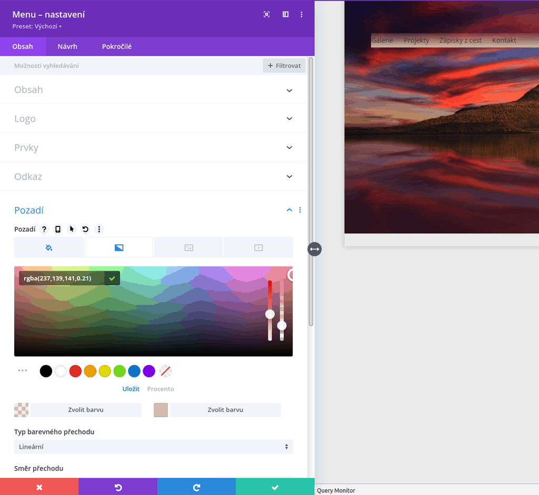This screenshot has height=495, width=539.
Task: Open the Typ barevného přechodu dropdown
Action: [154, 447]
